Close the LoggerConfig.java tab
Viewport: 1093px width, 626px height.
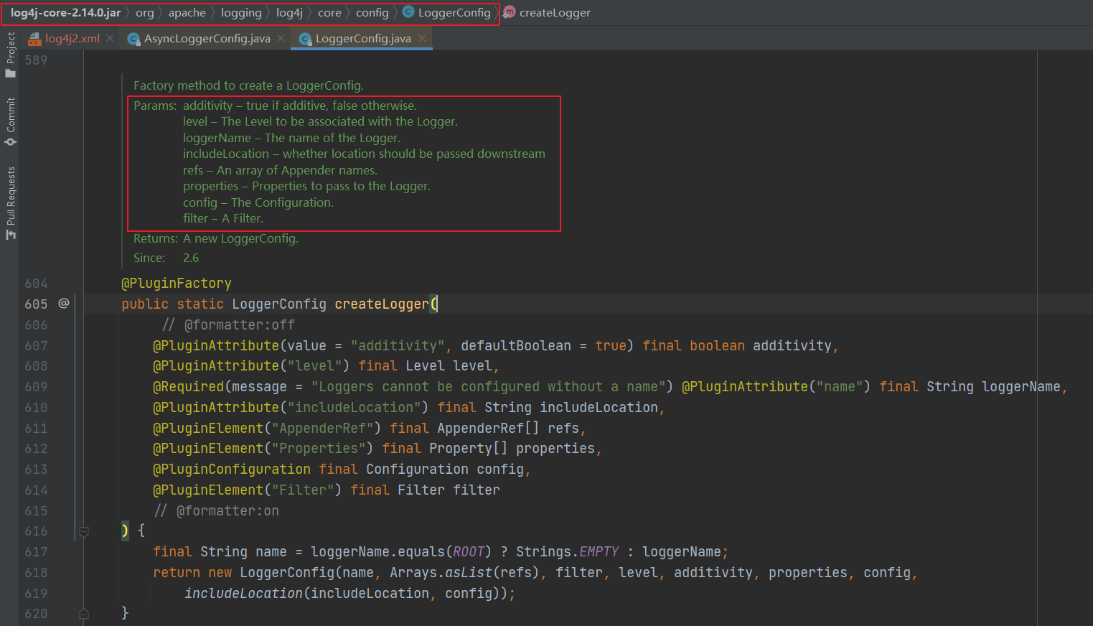422,38
